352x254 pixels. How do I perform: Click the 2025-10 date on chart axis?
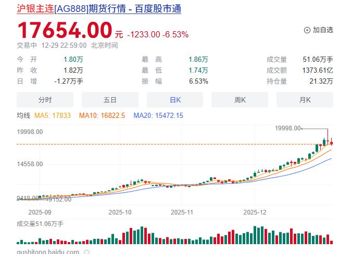tap(120, 212)
